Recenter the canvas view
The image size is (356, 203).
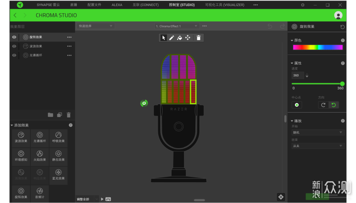click(281, 197)
